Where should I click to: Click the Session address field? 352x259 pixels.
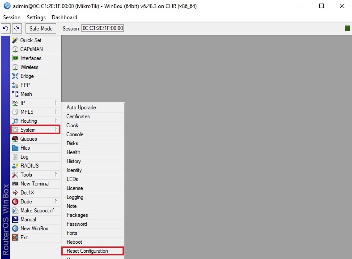click(102, 28)
